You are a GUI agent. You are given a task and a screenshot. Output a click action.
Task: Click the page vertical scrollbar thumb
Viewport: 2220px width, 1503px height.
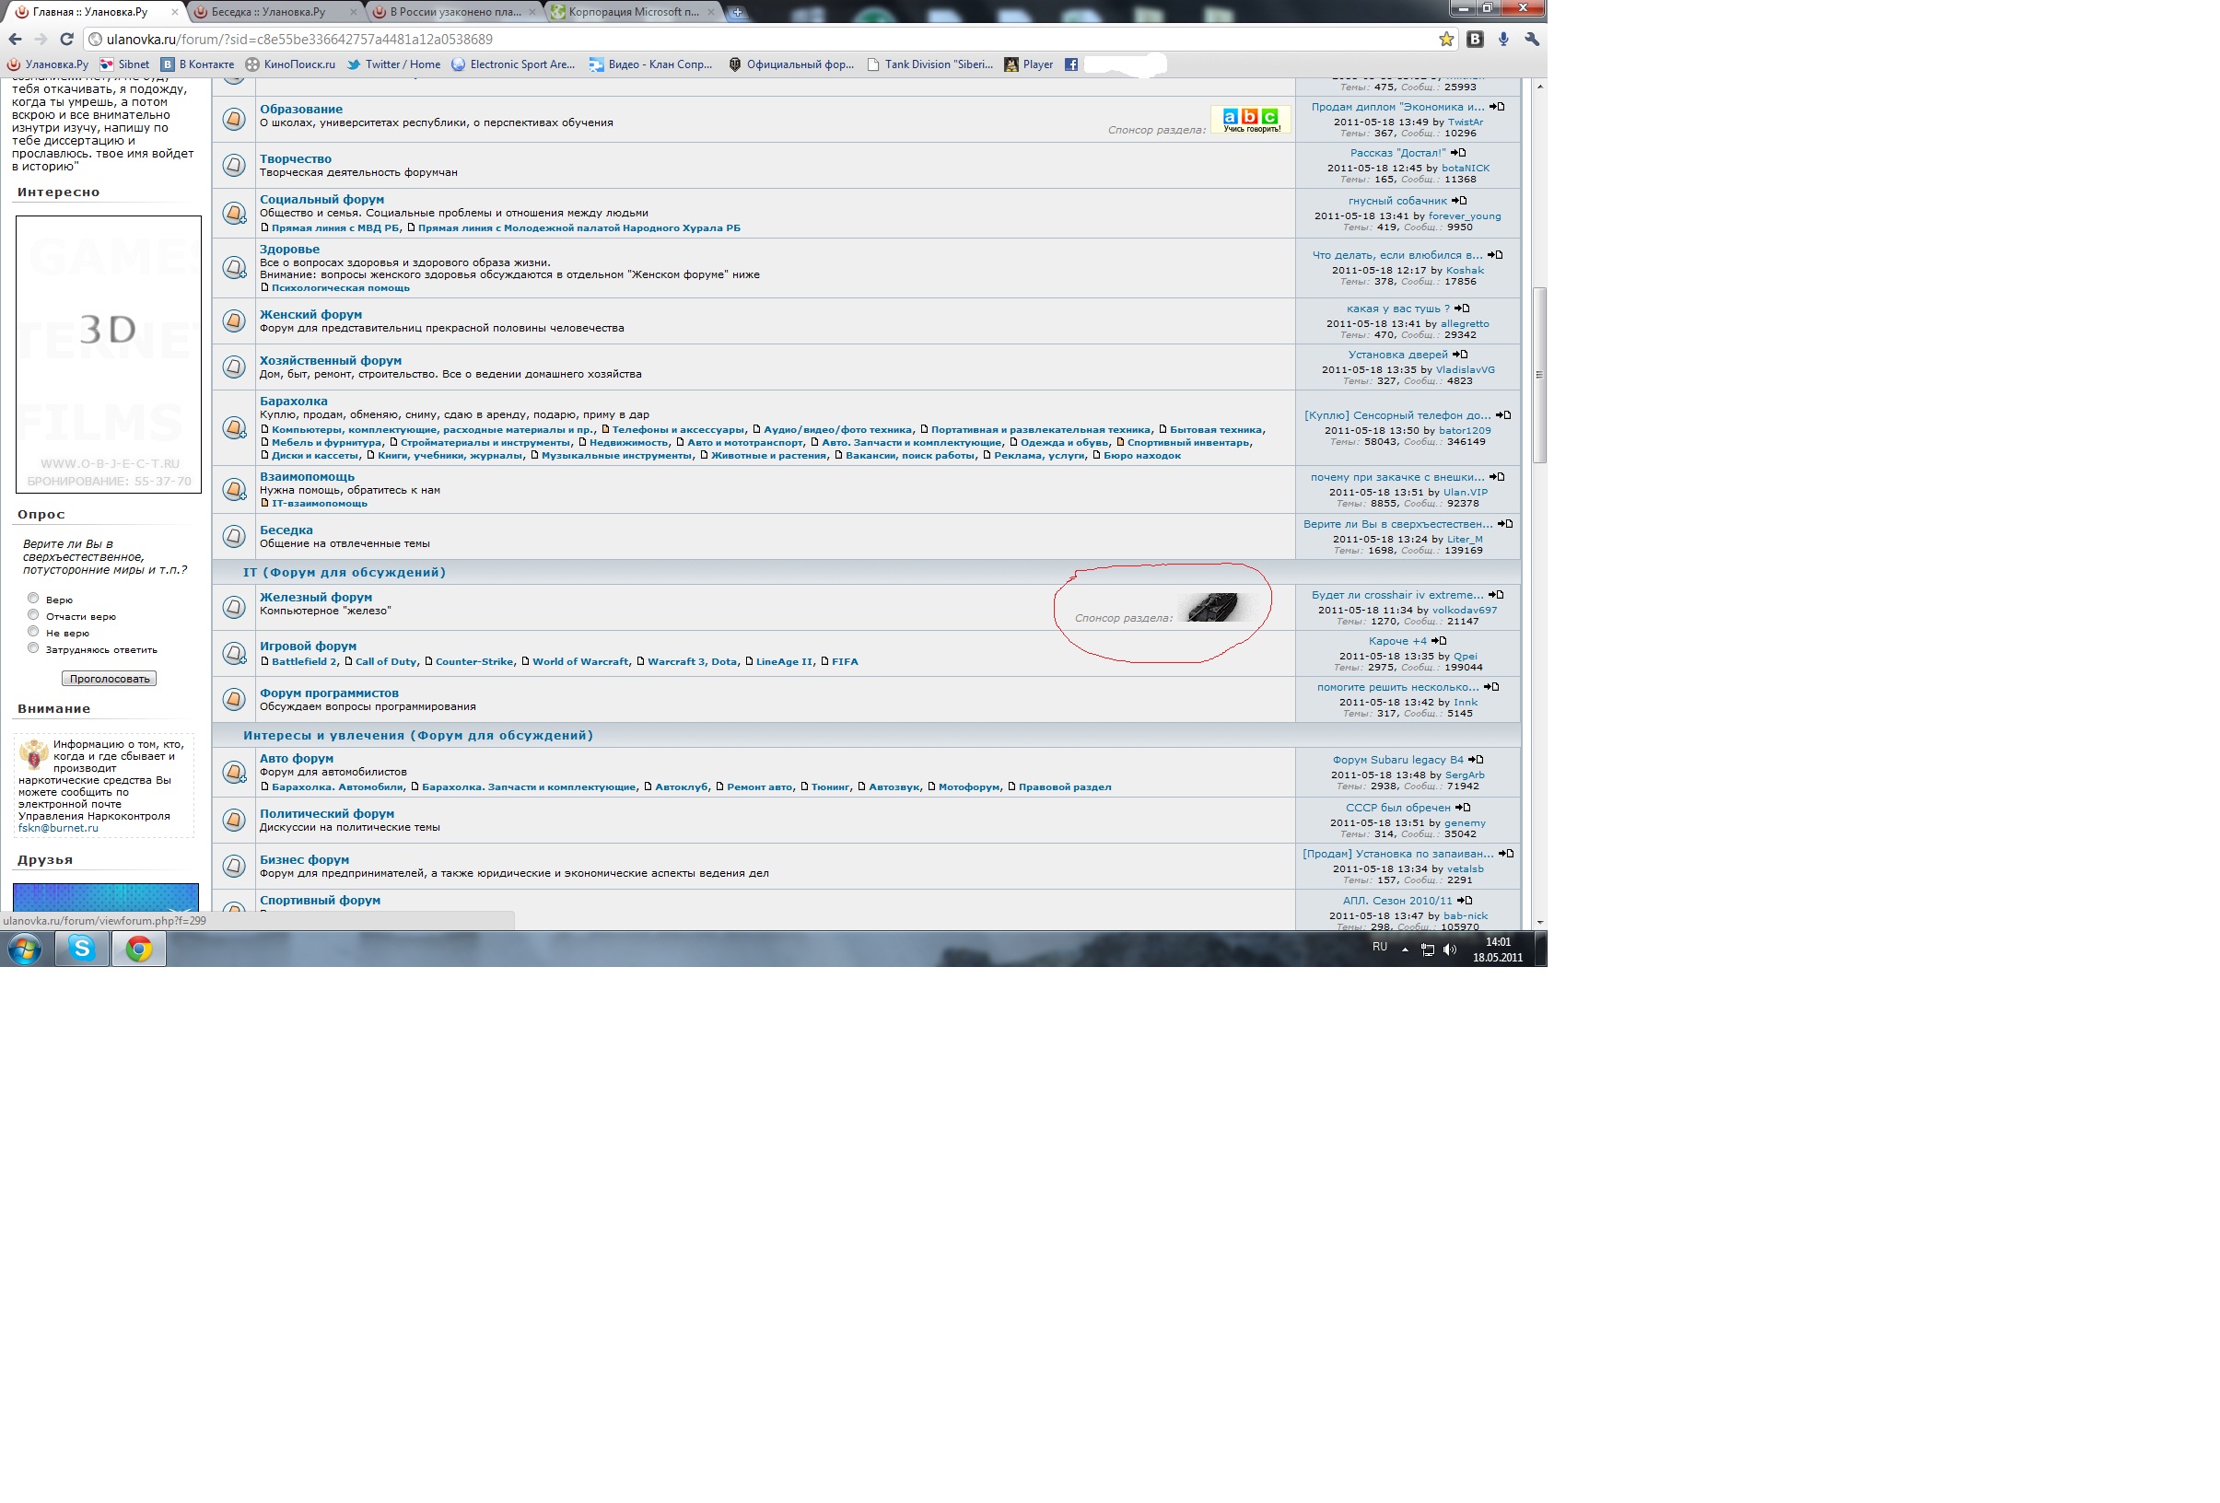[1539, 374]
